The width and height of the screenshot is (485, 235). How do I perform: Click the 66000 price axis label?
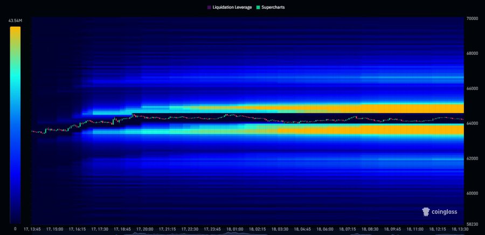tap(472, 88)
